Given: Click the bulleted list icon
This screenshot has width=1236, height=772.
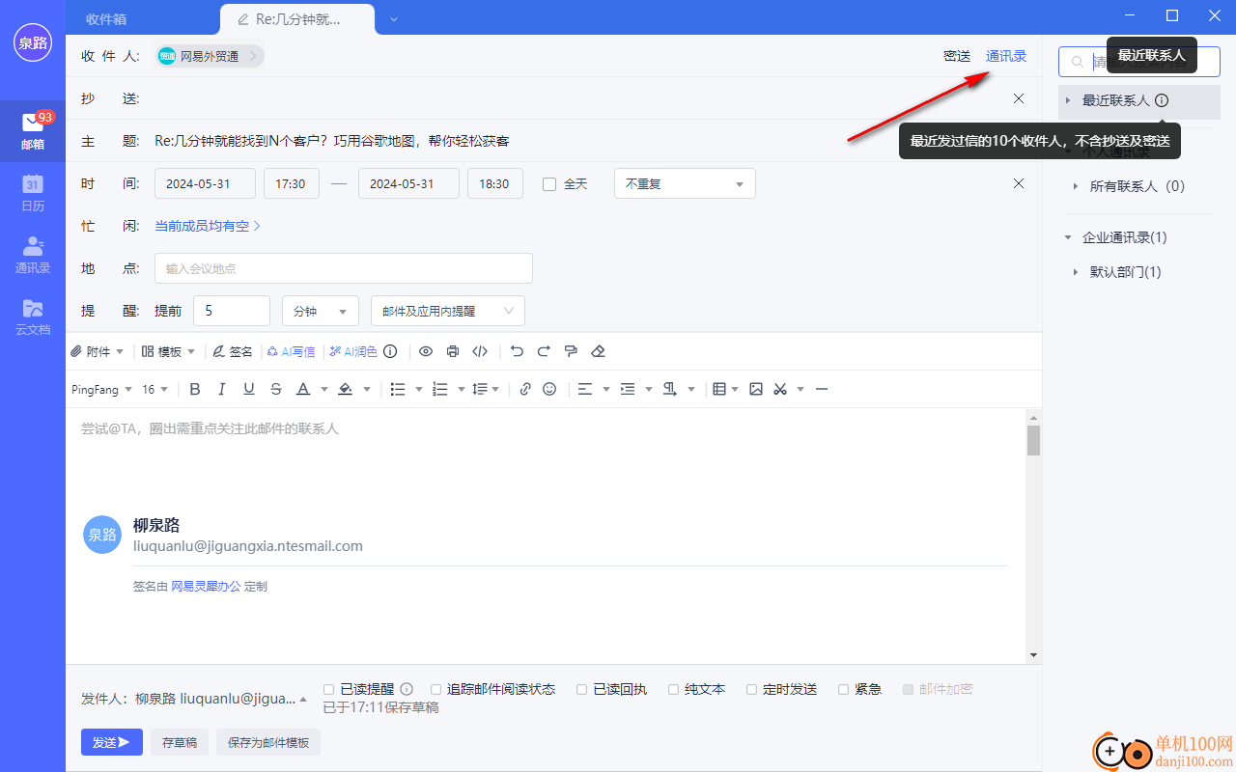Looking at the screenshot, I should [x=398, y=389].
